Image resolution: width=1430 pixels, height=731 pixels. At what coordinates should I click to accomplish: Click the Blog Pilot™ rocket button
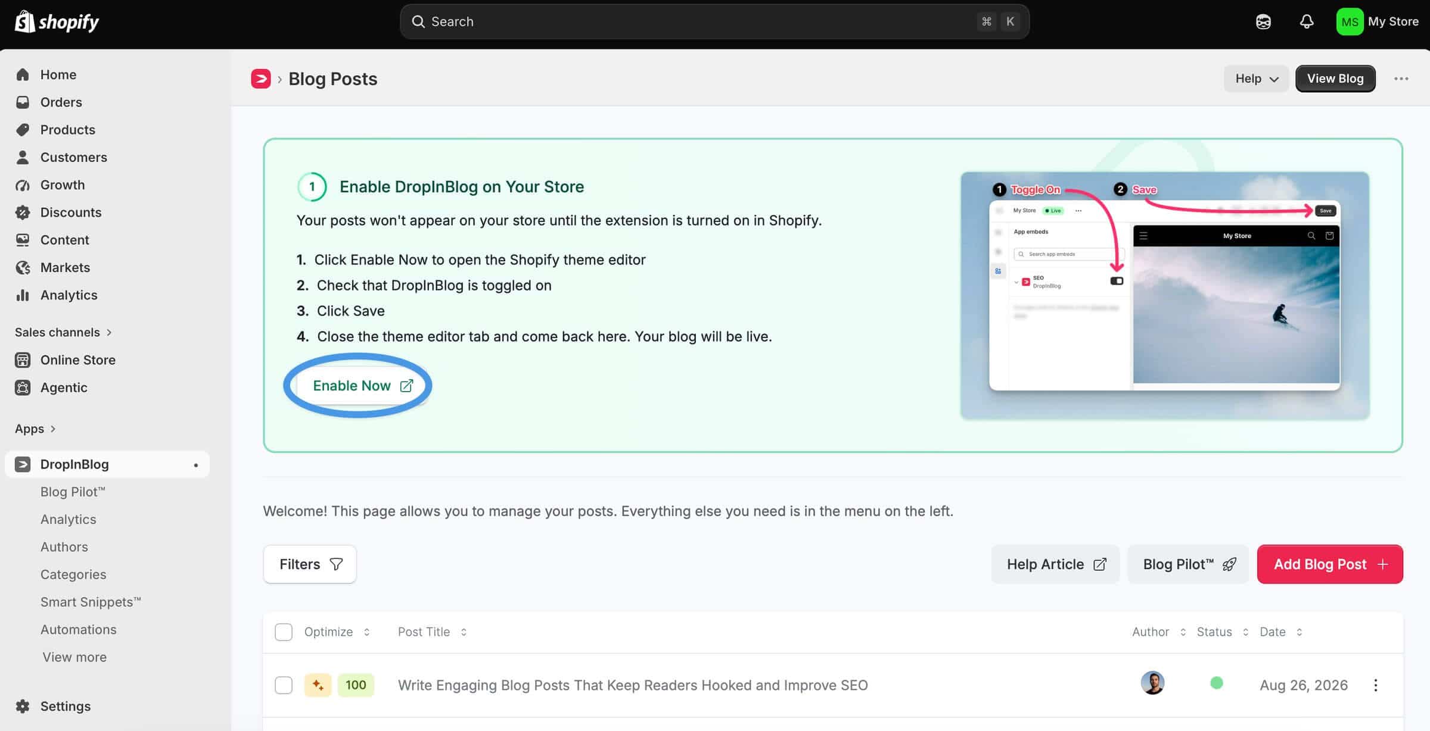pos(1188,564)
